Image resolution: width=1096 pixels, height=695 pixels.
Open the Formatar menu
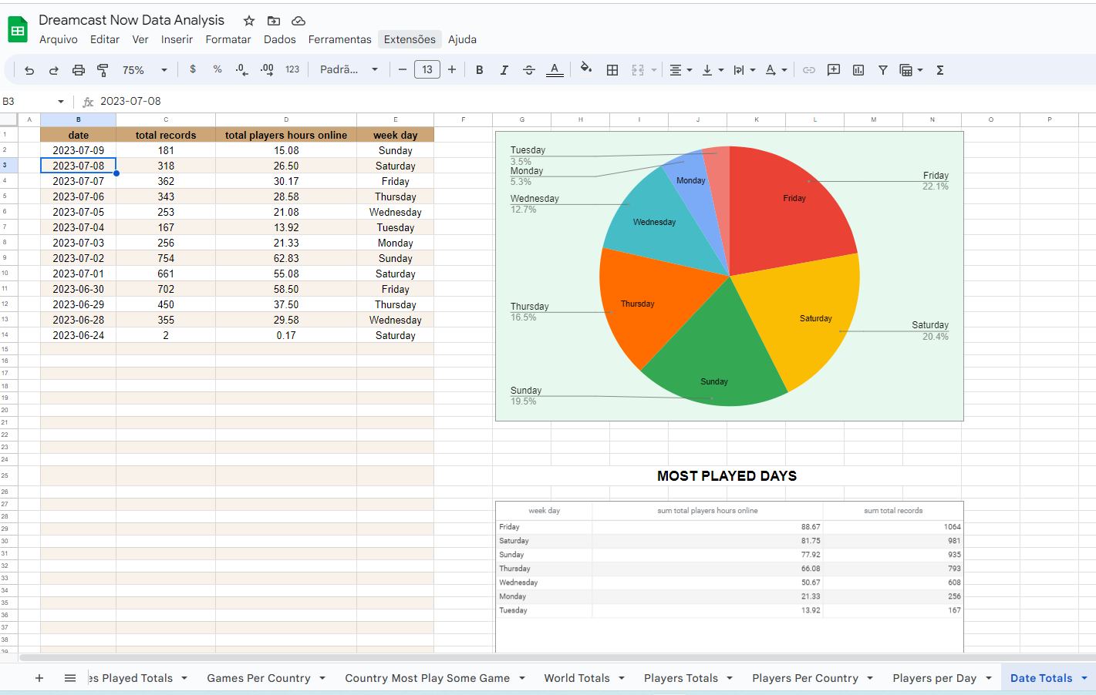point(228,39)
